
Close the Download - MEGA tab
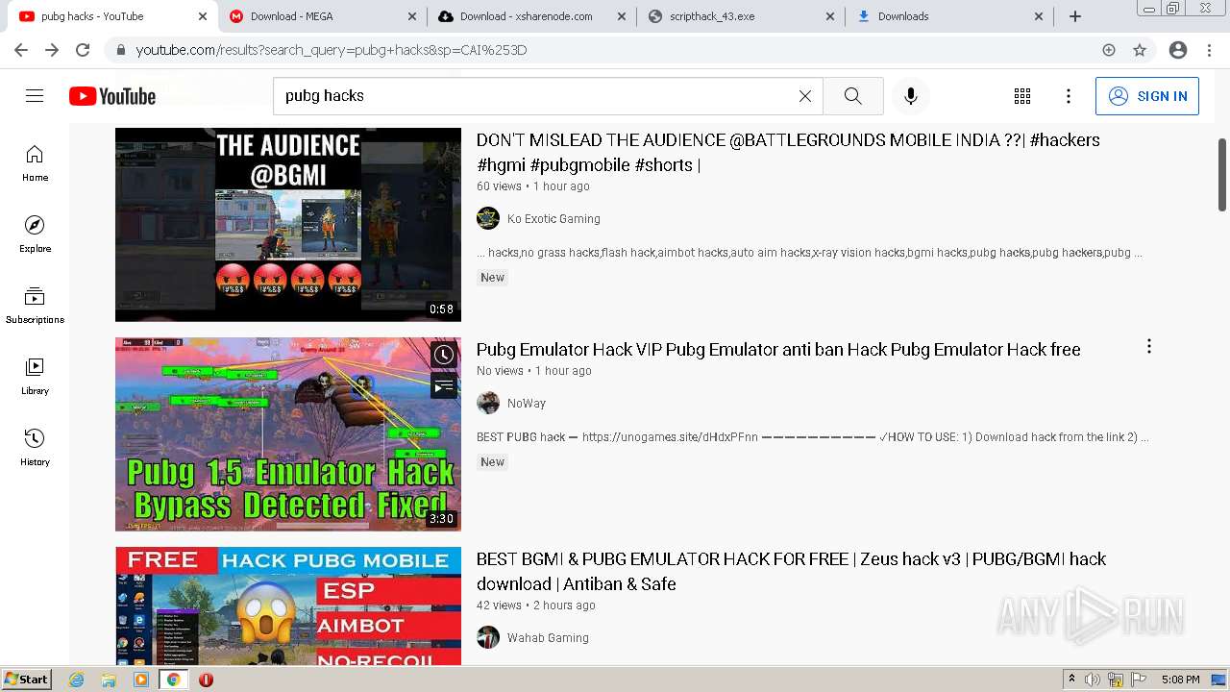pyautogui.click(x=411, y=16)
